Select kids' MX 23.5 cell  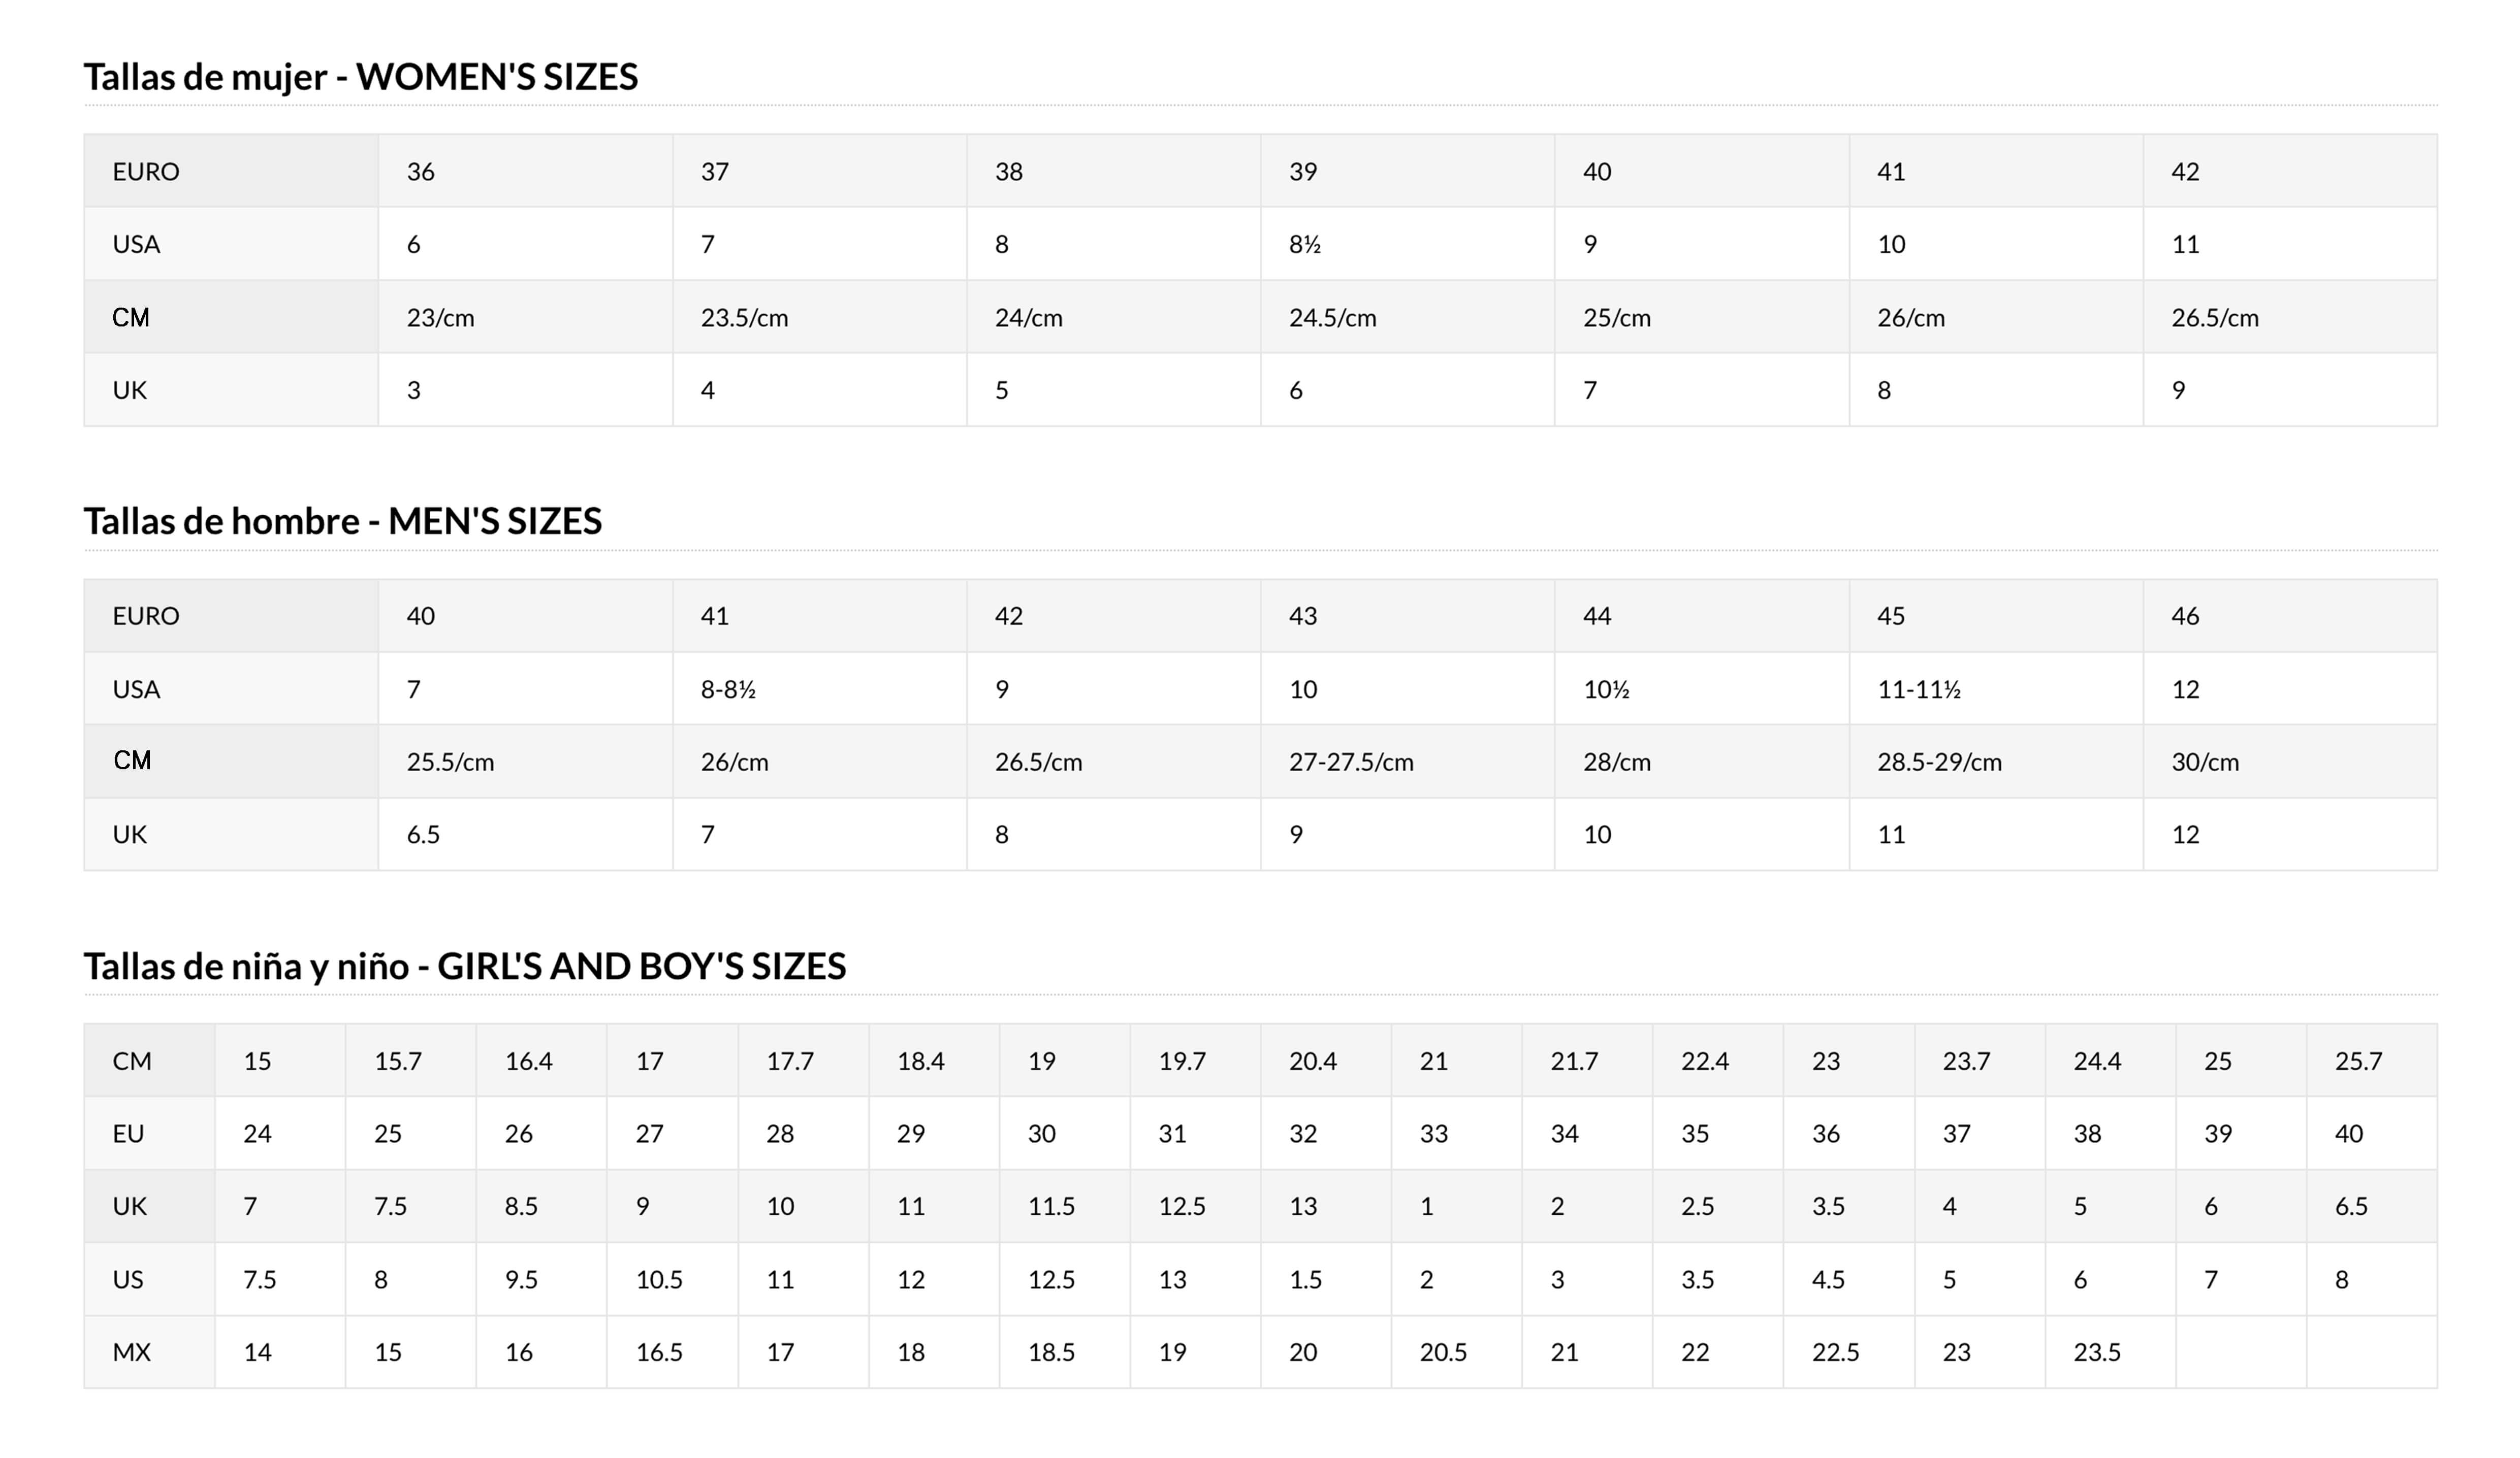point(2110,1352)
